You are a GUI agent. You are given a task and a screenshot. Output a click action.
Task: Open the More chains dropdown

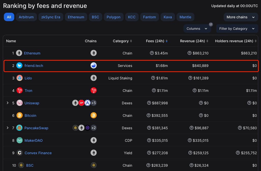point(241,17)
